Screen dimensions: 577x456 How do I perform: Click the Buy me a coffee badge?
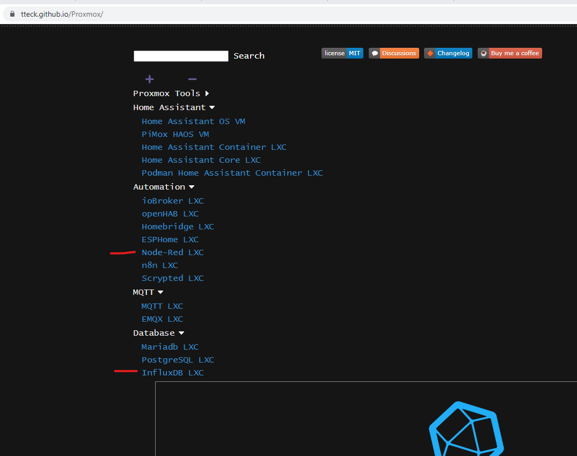pyautogui.click(x=510, y=53)
